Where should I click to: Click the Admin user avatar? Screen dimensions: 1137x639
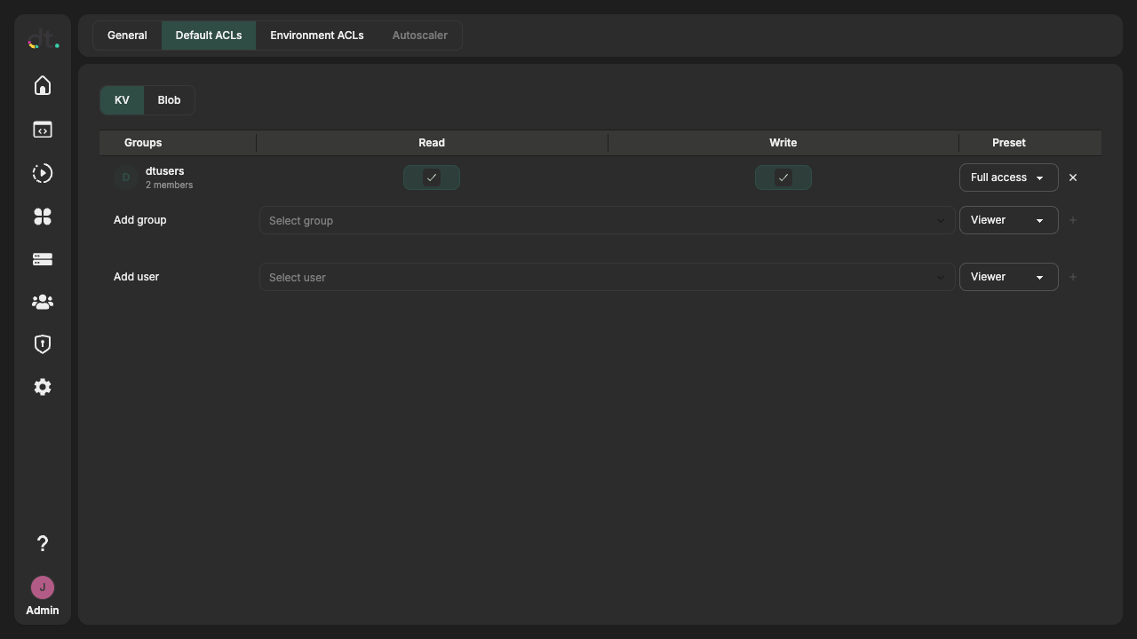pos(43,588)
